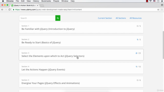Click the Current Section link

105,18
